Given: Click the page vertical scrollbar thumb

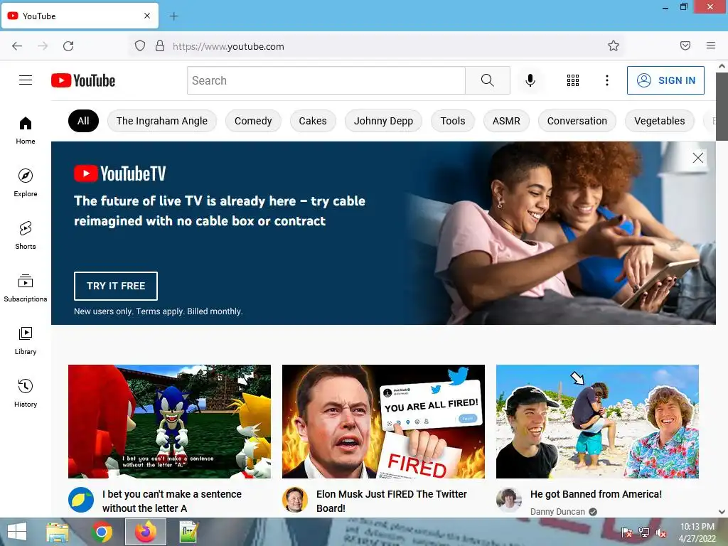Looking at the screenshot, I should pyautogui.click(x=722, y=106).
